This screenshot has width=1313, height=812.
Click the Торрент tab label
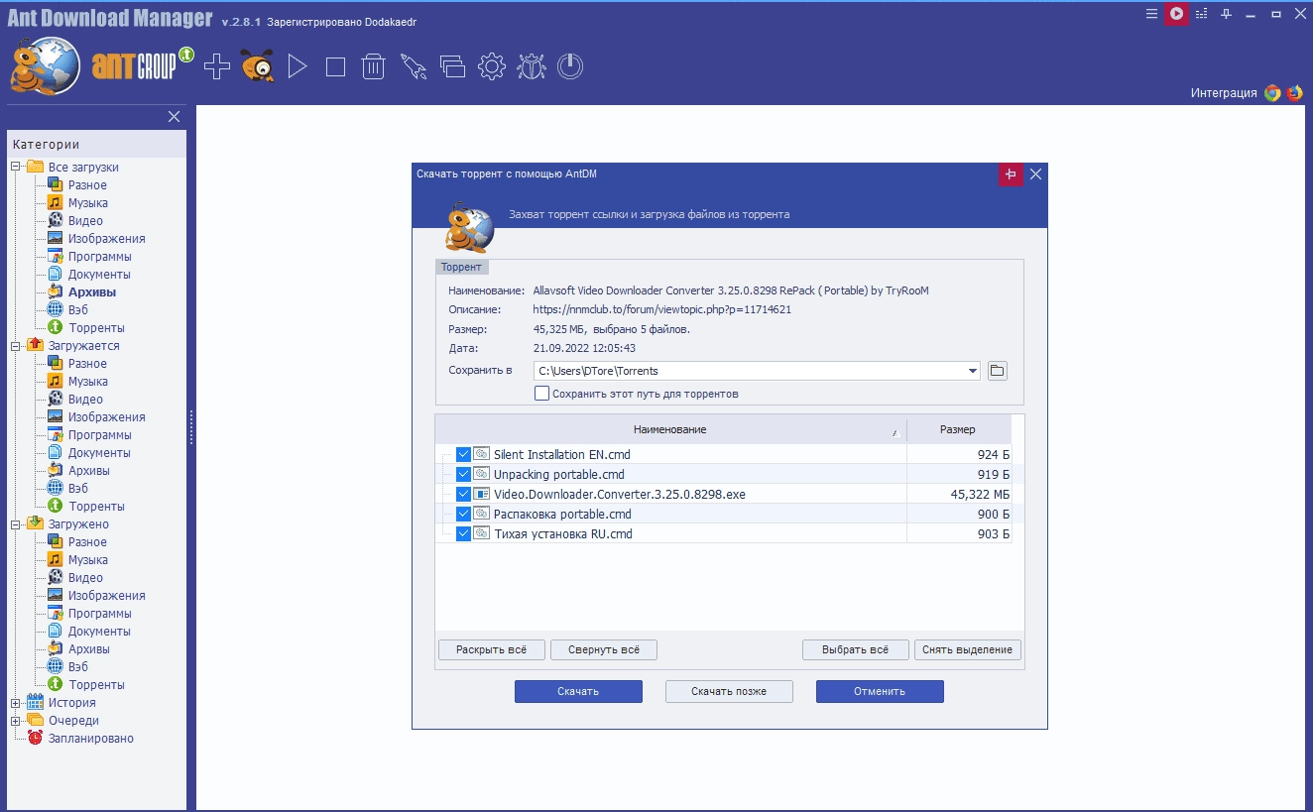pyautogui.click(x=462, y=267)
